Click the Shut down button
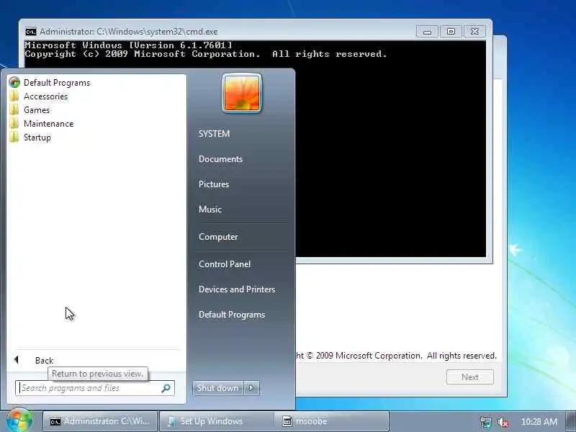This screenshot has height=432, width=576. pos(218,388)
